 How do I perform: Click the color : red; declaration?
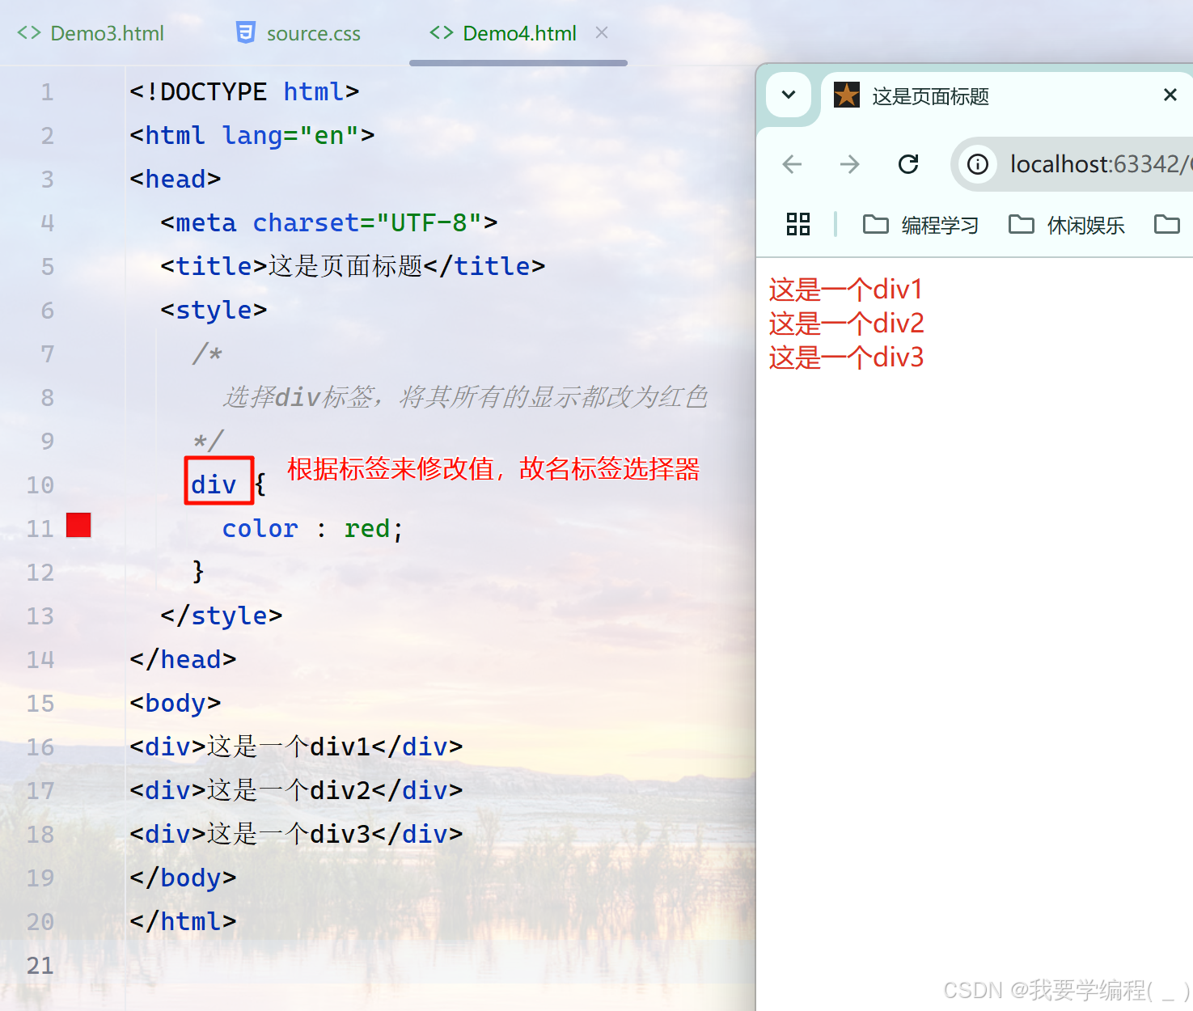coord(312,528)
